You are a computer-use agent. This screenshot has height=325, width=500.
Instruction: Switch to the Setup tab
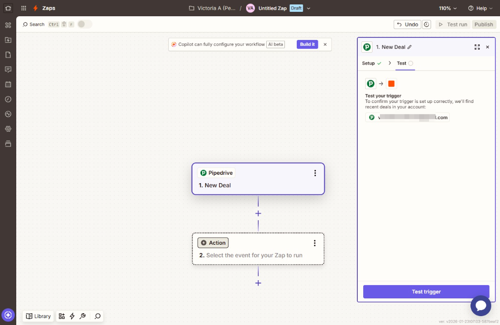coord(372,63)
